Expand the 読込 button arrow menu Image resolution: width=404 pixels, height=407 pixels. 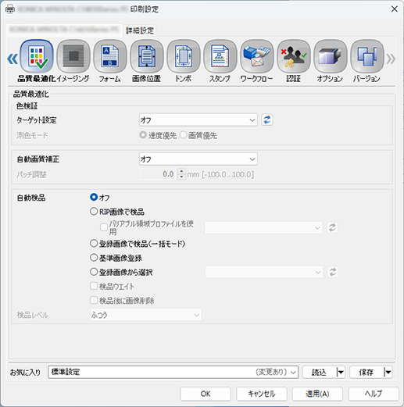[x=340, y=372]
